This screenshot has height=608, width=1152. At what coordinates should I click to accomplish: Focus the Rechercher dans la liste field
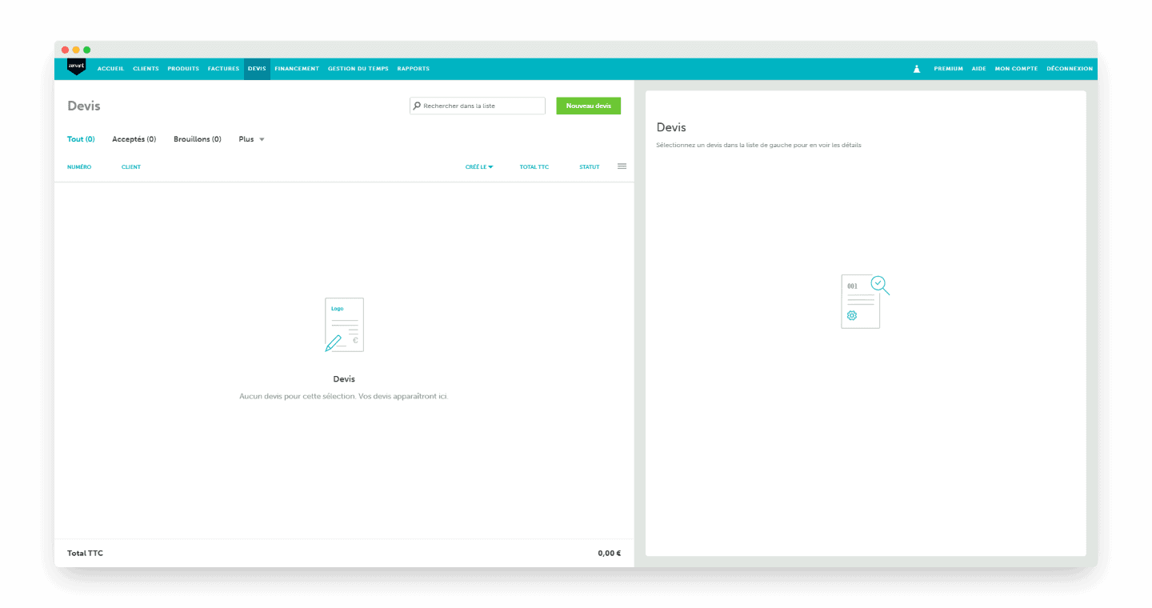pos(478,106)
